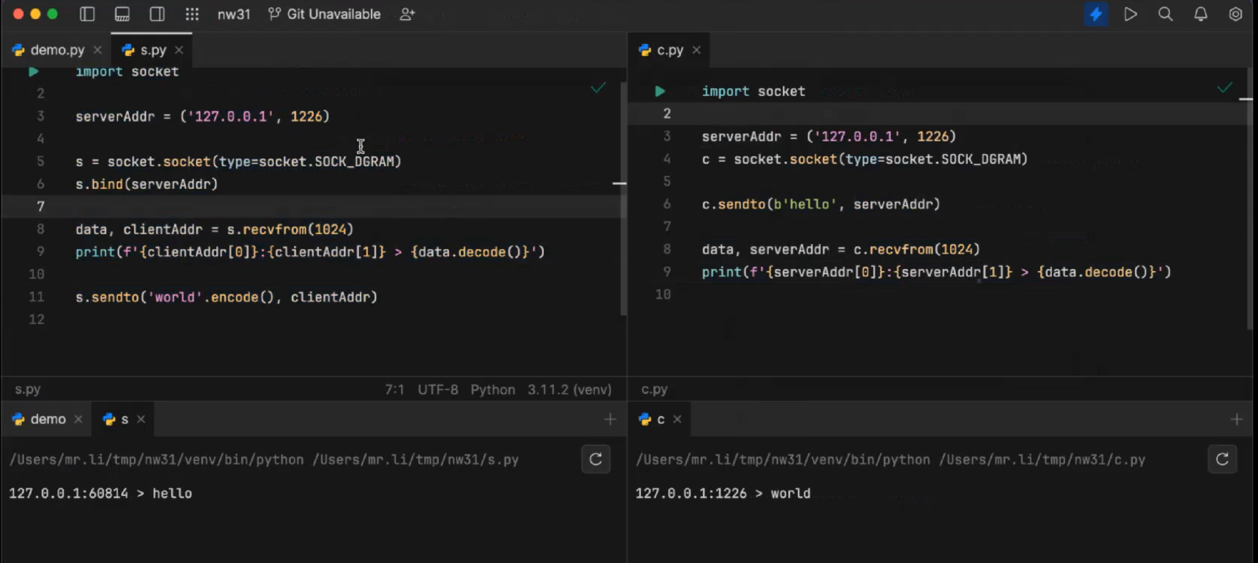Close the s.py editor tab
The height and width of the screenshot is (563, 1258).
[x=179, y=50]
